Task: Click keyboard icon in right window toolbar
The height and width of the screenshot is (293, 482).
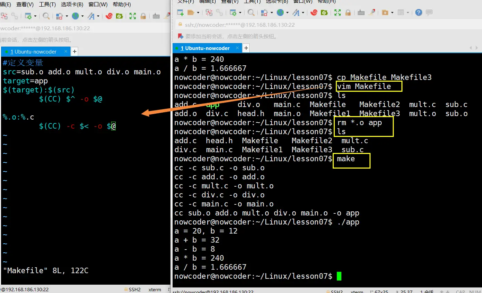Action: (361, 13)
